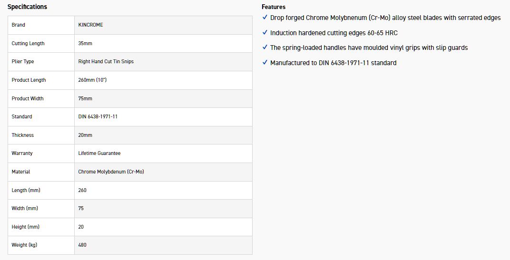Select the DIN 6438-1971-11 value in the table
The image size is (510, 260).
click(98, 116)
